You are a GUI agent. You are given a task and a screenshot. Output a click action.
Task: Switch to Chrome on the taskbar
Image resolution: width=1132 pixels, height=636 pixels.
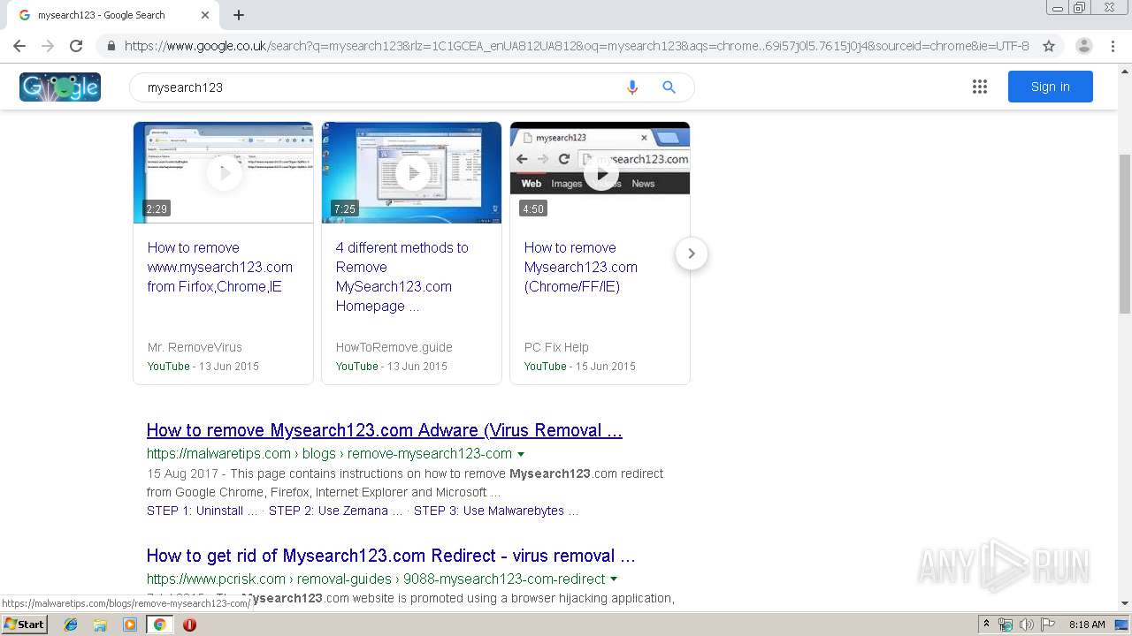159,625
